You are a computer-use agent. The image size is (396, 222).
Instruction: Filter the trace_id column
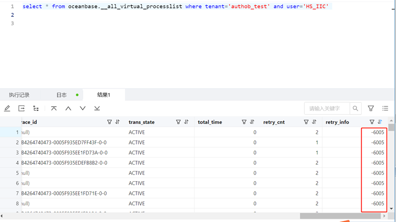(109, 122)
